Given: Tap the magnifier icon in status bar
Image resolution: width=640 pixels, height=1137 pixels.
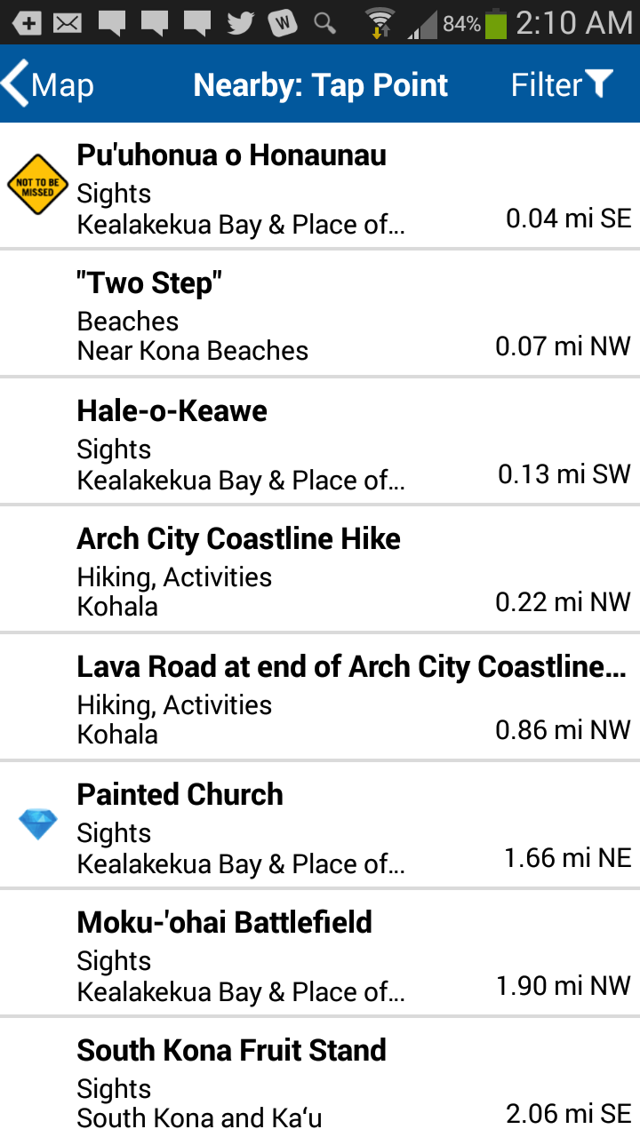Looking at the screenshot, I should coord(325,22).
